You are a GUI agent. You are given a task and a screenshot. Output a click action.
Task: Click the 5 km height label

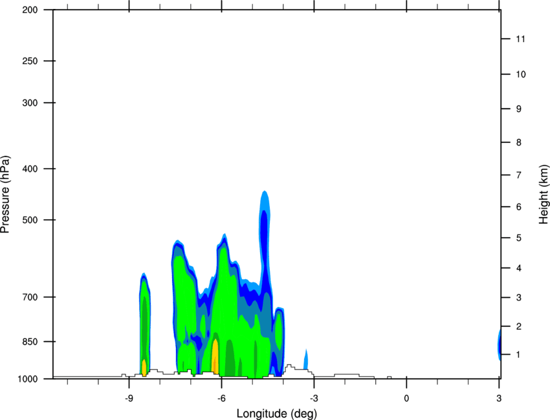(x=519, y=238)
